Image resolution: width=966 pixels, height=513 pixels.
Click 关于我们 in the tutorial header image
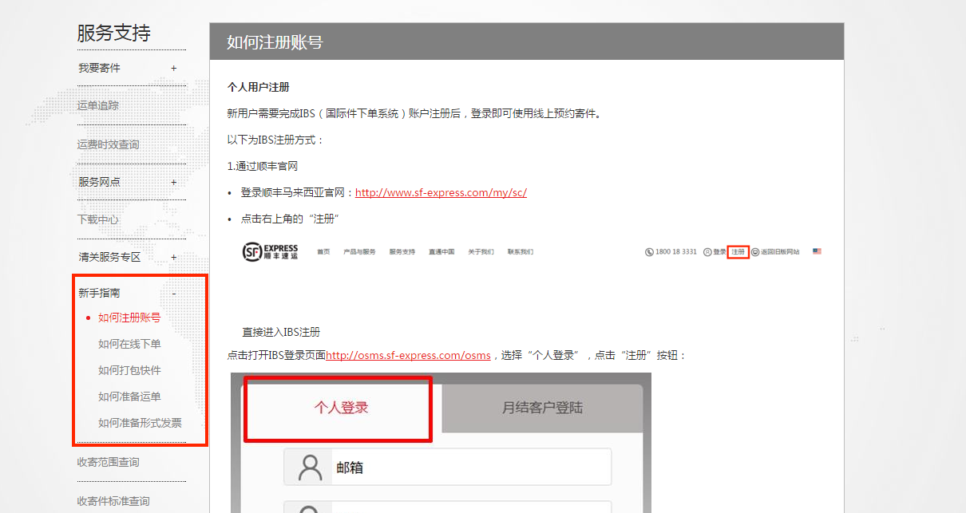pos(481,251)
